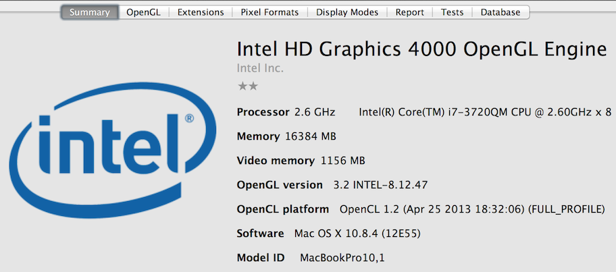616x272 pixels.
Task: Click the Memory label
Action: click(x=258, y=136)
